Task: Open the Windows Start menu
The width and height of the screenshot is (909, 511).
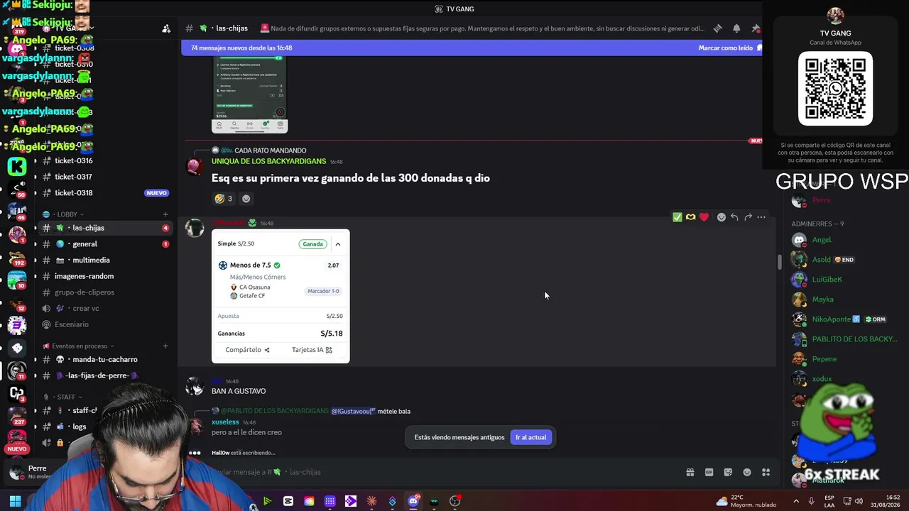Action: click(x=15, y=501)
